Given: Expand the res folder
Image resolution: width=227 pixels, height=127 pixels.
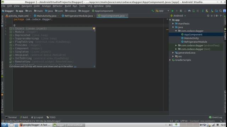Looking at the screenshot, I should (173, 56).
